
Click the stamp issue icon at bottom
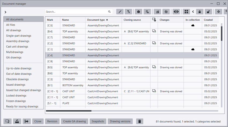[x=17, y=121]
